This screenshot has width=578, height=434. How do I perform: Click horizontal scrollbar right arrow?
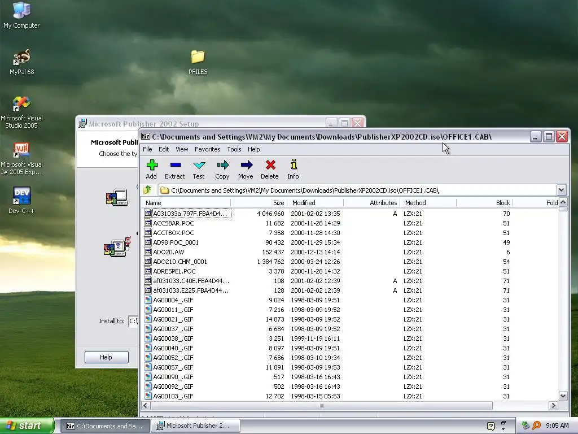(553, 406)
